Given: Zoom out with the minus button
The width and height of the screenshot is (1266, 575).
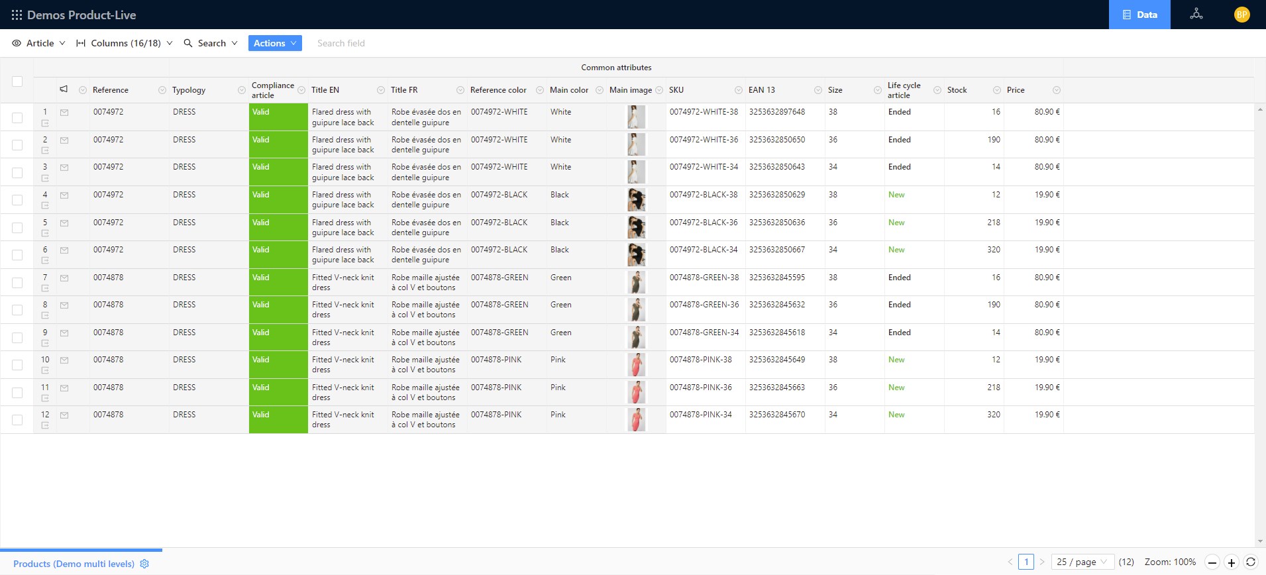Looking at the screenshot, I should pyautogui.click(x=1212, y=562).
